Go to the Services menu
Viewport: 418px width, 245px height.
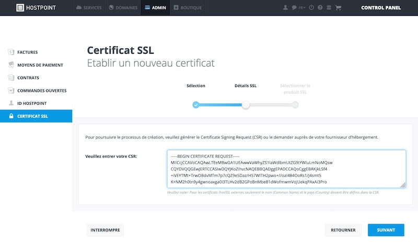[89, 8]
